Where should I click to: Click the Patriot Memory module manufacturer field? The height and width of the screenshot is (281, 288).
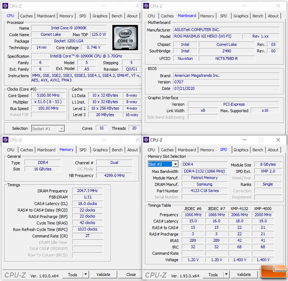tap(204, 178)
